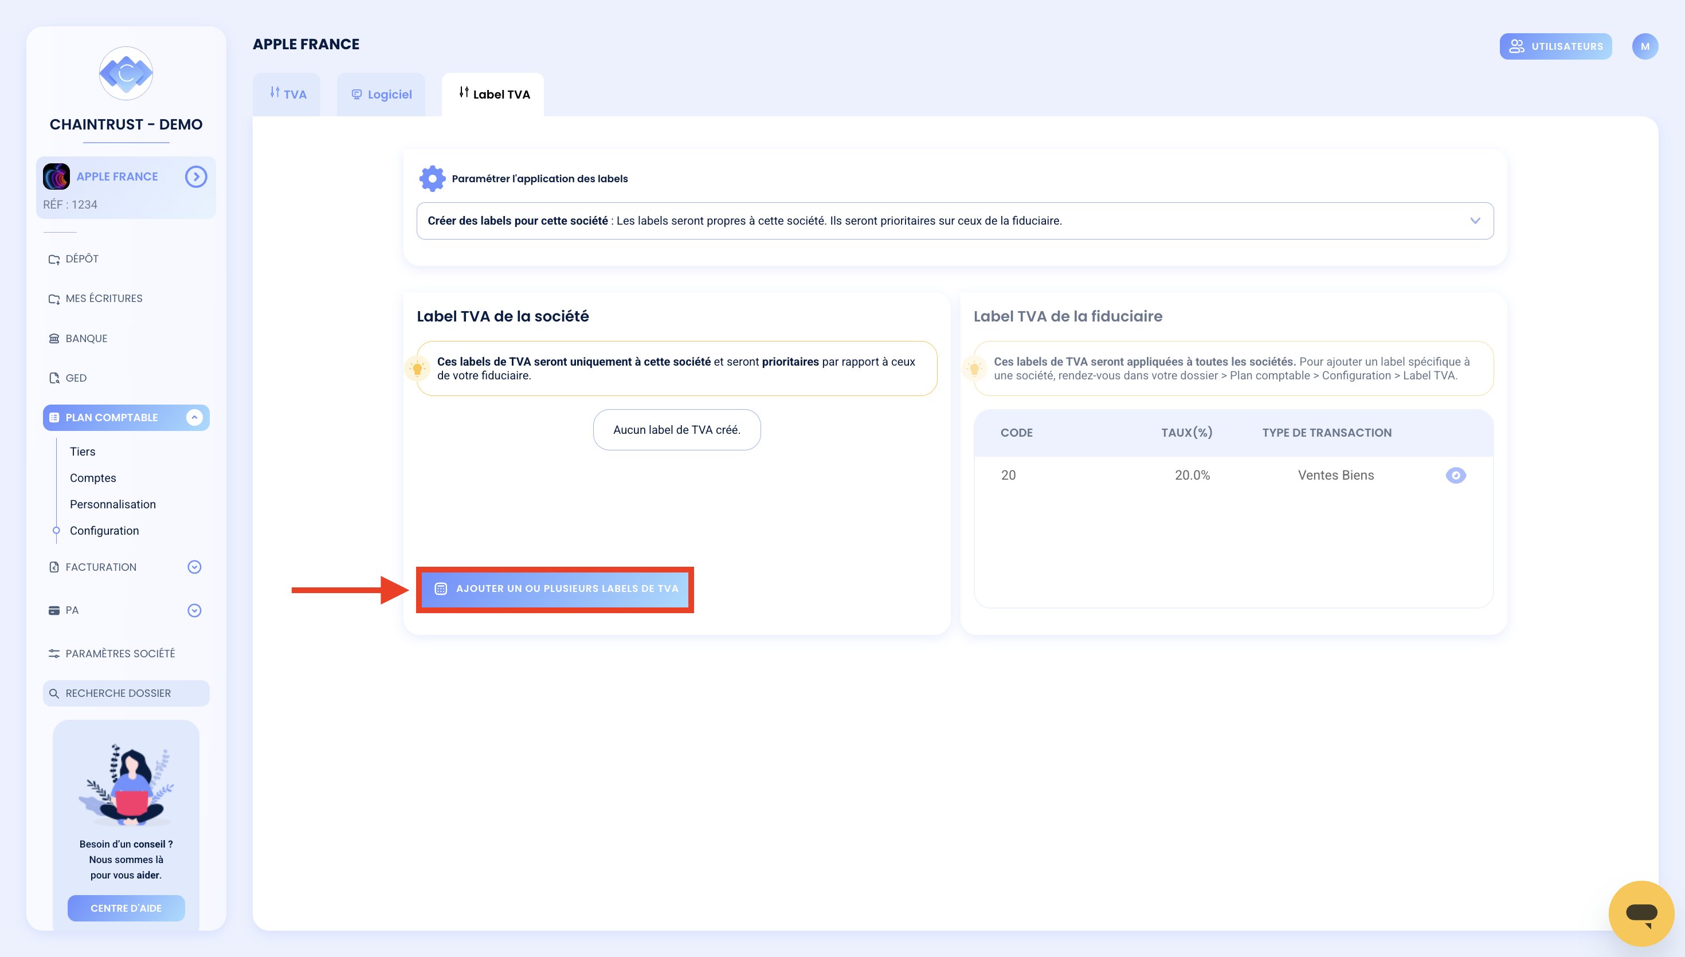Click the Apple France company avatar icon
The image size is (1685, 957).
[57, 176]
